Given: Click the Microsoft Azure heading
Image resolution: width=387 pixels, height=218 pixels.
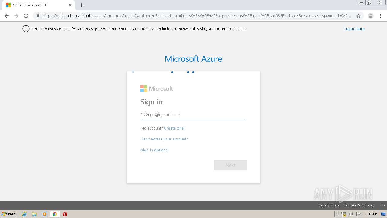Looking at the screenshot, I should pos(193,59).
